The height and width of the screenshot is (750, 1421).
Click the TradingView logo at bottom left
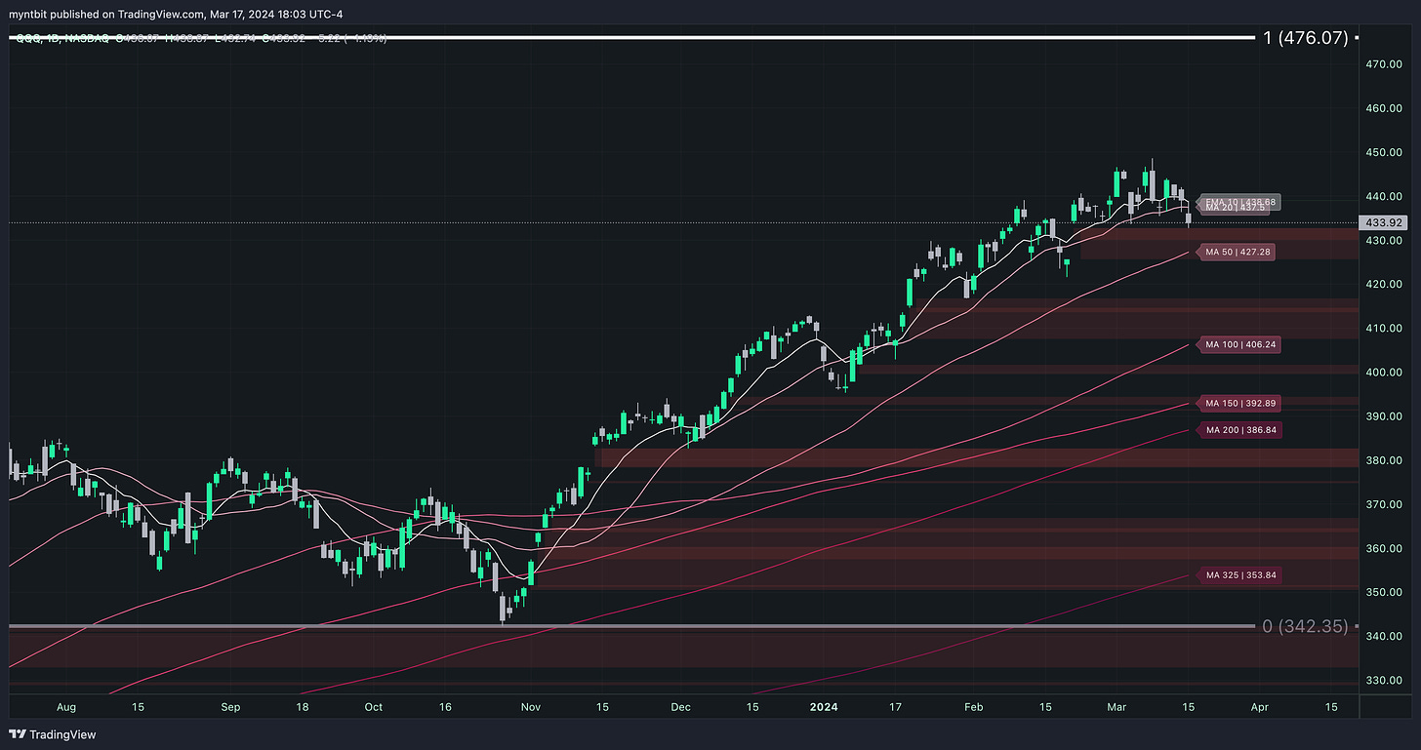pos(53,734)
